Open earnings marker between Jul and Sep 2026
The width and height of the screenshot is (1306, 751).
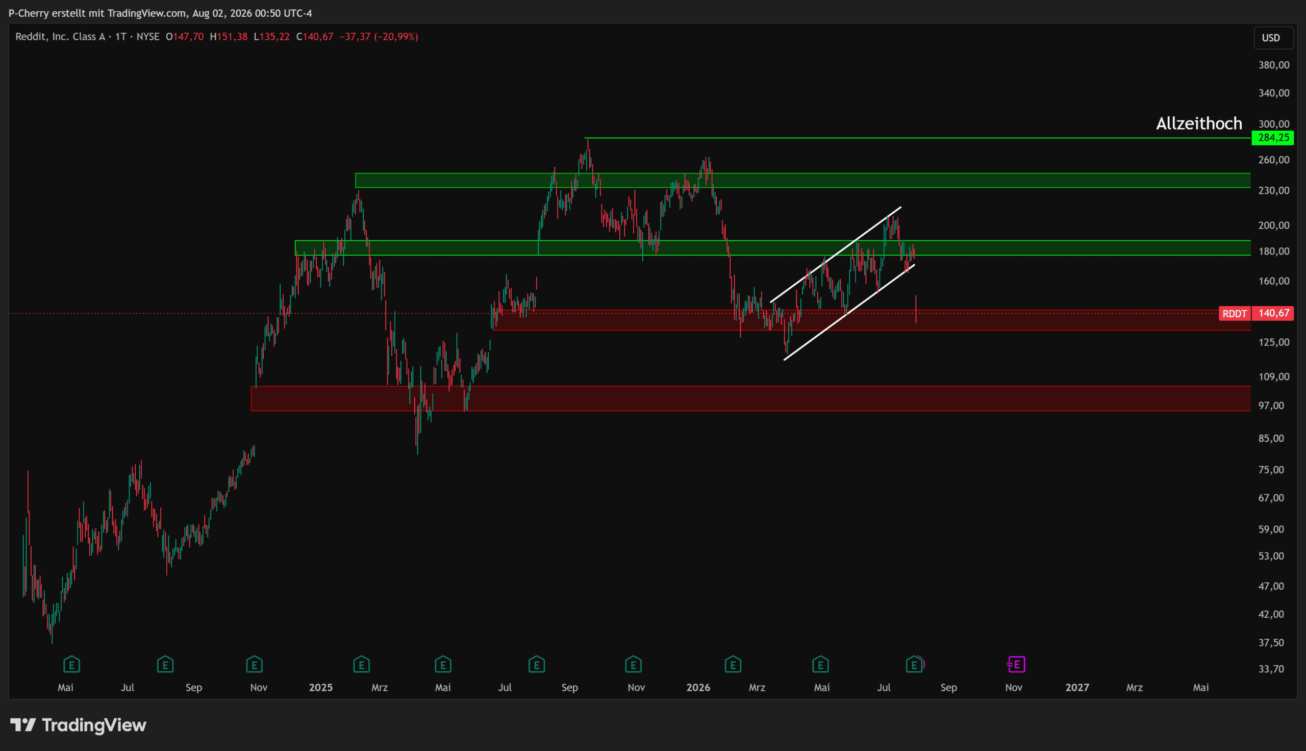pos(914,664)
